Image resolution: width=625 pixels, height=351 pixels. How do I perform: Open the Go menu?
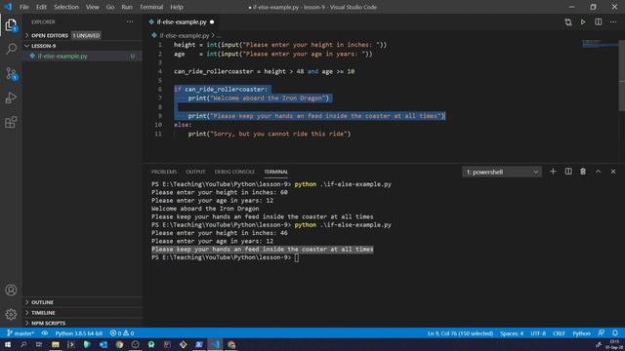click(x=110, y=7)
